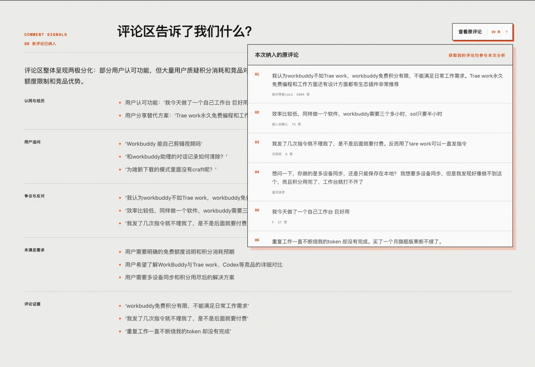This screenshot has width=535, height=367.
Task: Click evidence quote 重复工作一直不断烧我的token
Action: tap(178, 332)
